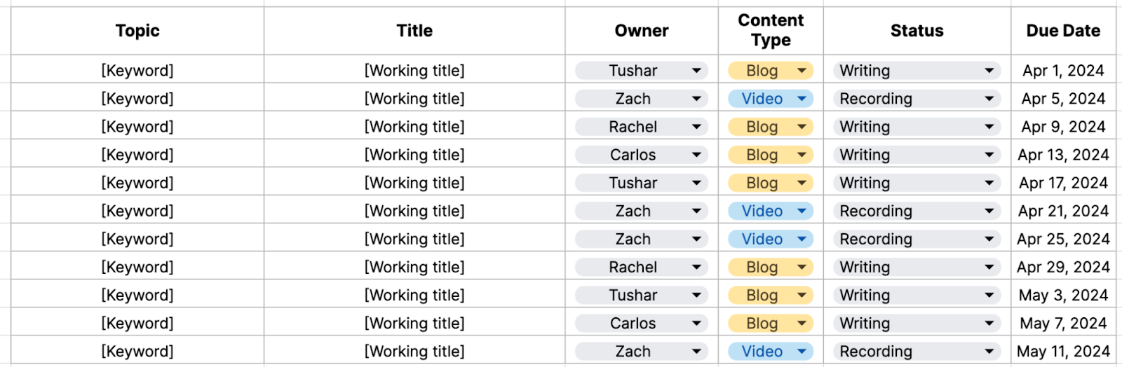Select the Content Type header cell
Image resolution: width=1122 pixels, height=367 pixels.
pos(771,31)
